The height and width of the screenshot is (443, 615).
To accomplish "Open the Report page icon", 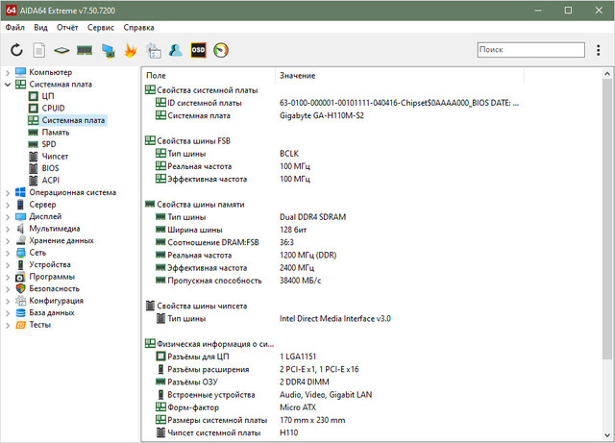I will pyautogui.click(x=38, y=50).
